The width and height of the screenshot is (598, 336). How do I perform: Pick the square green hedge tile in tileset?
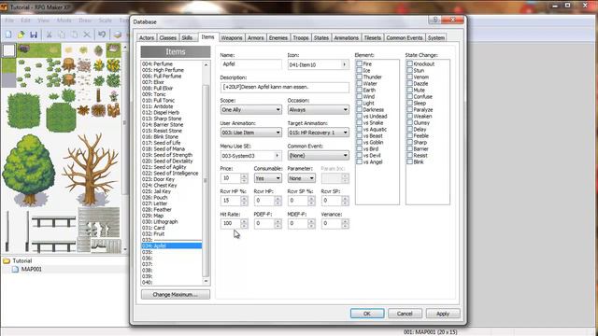[x=23, y=110]
